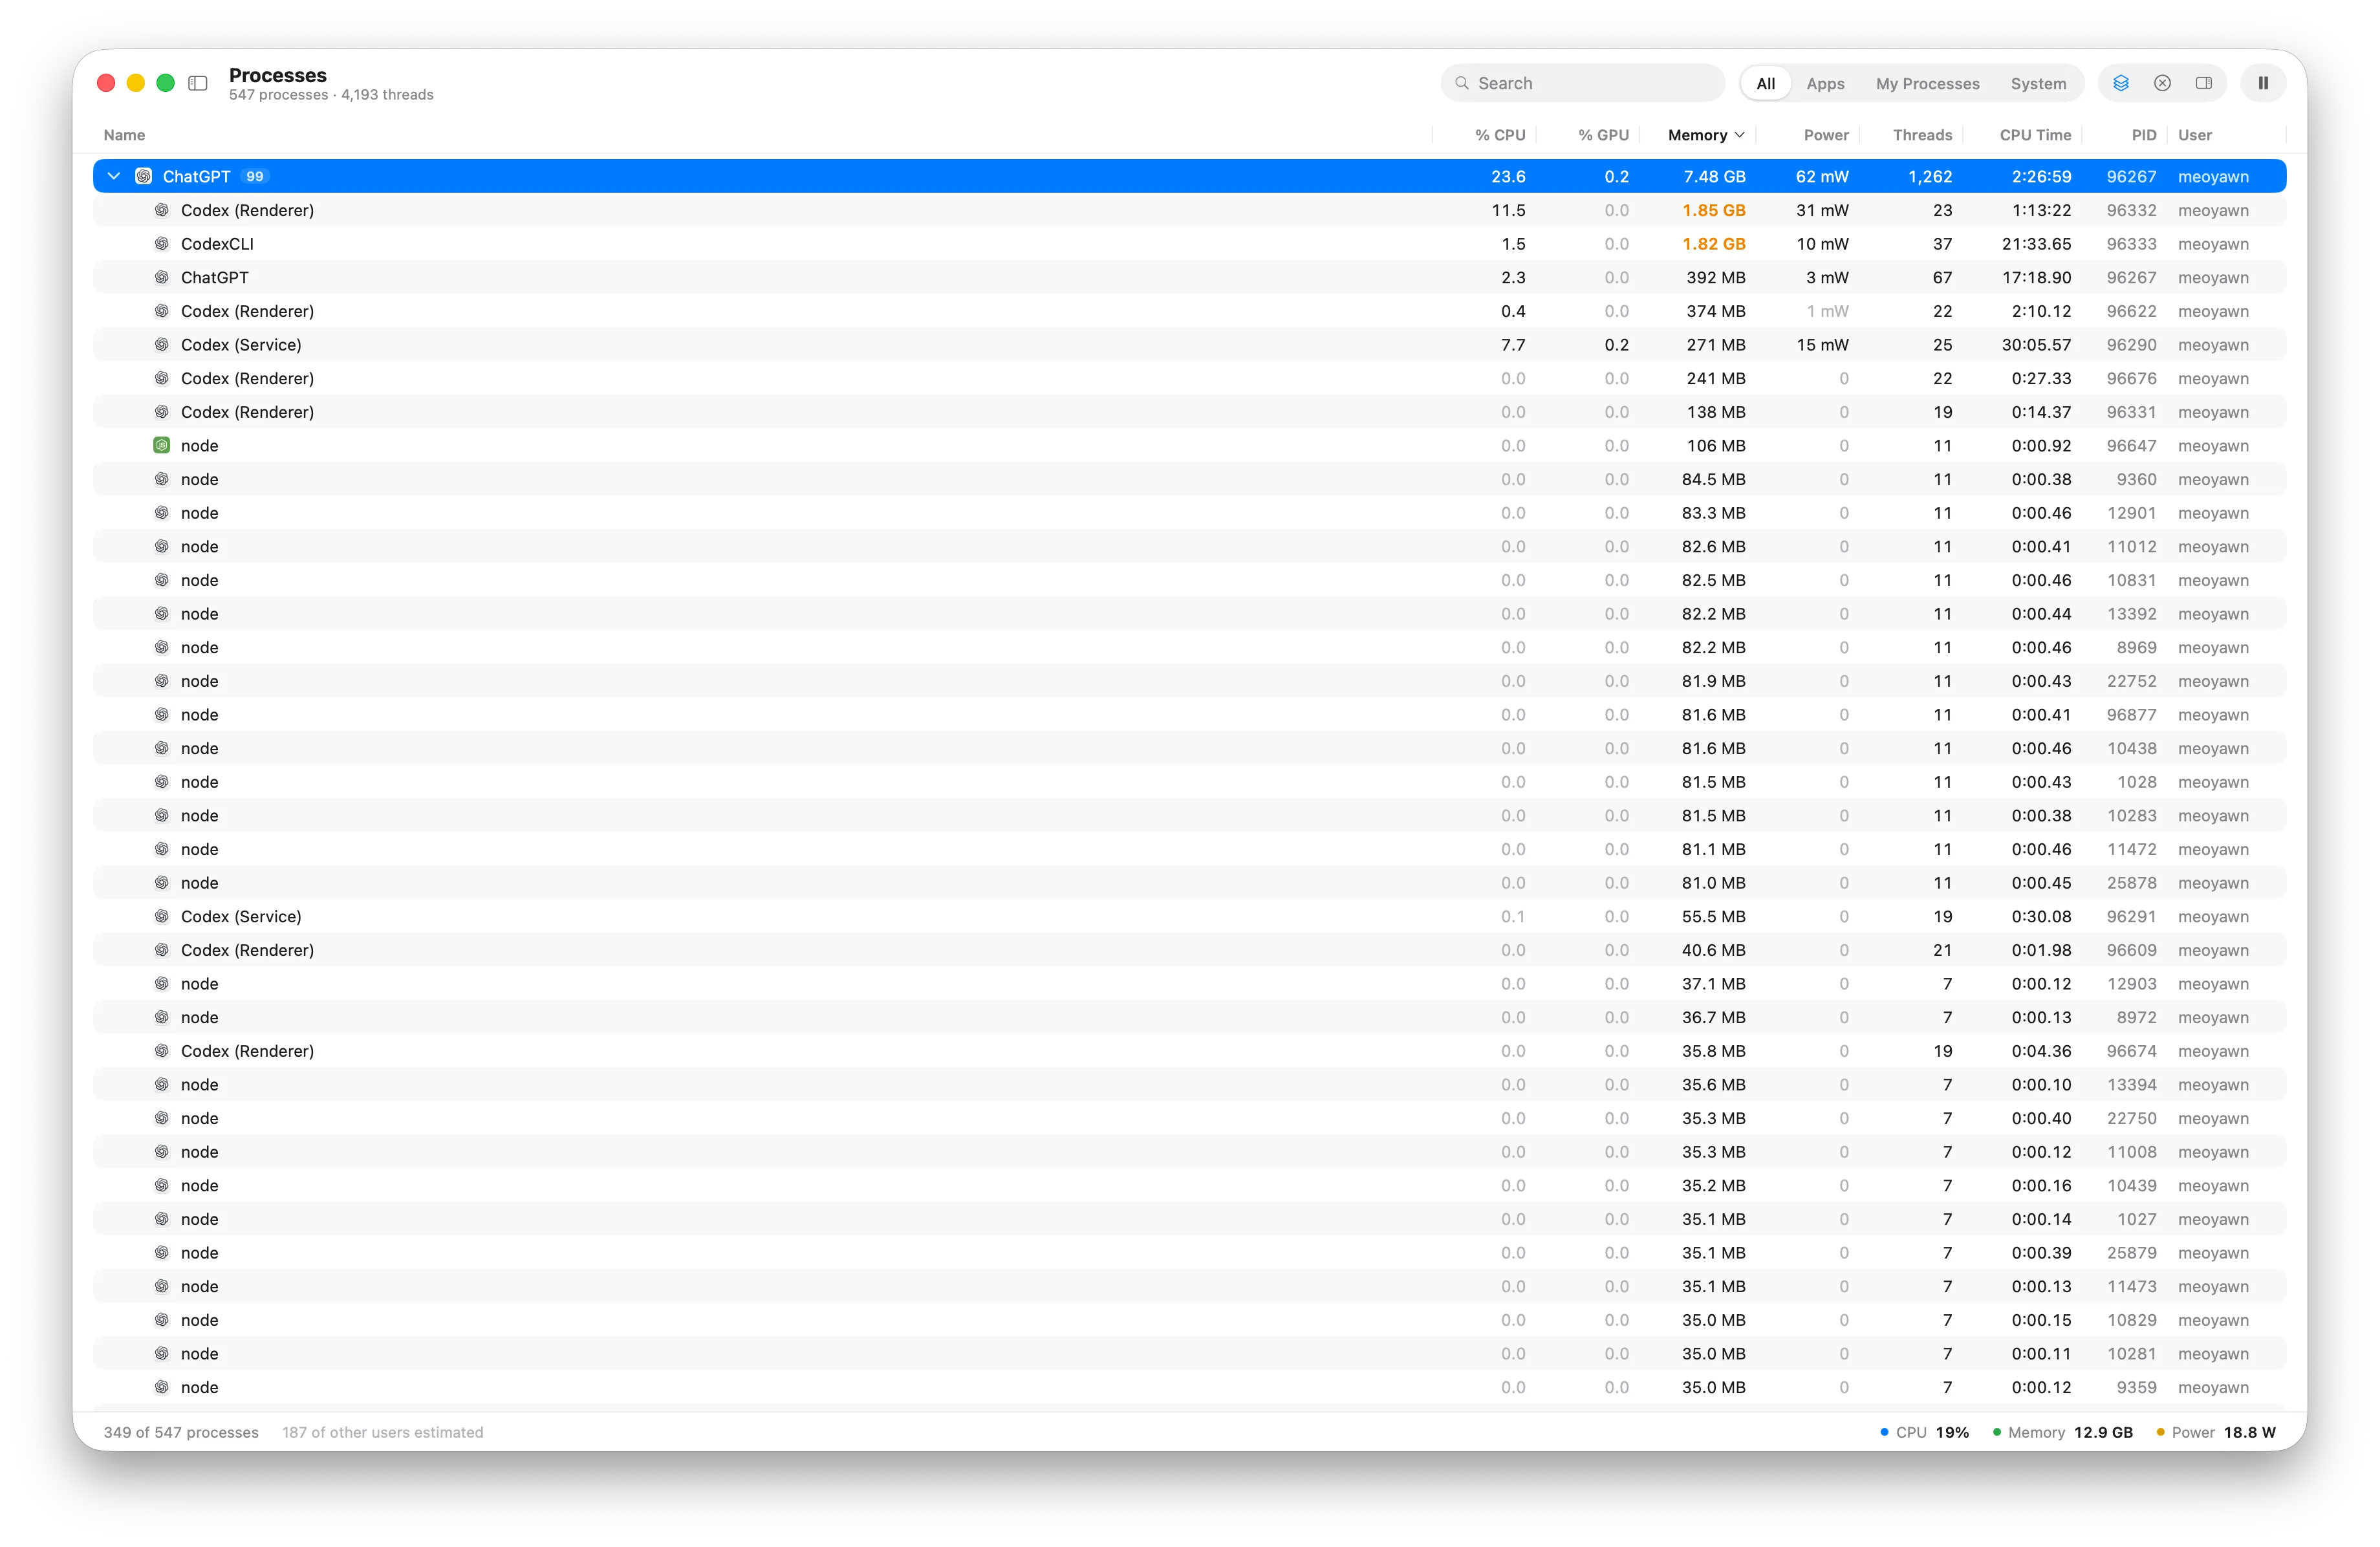Switch to the System filter

click(2038, 83)
